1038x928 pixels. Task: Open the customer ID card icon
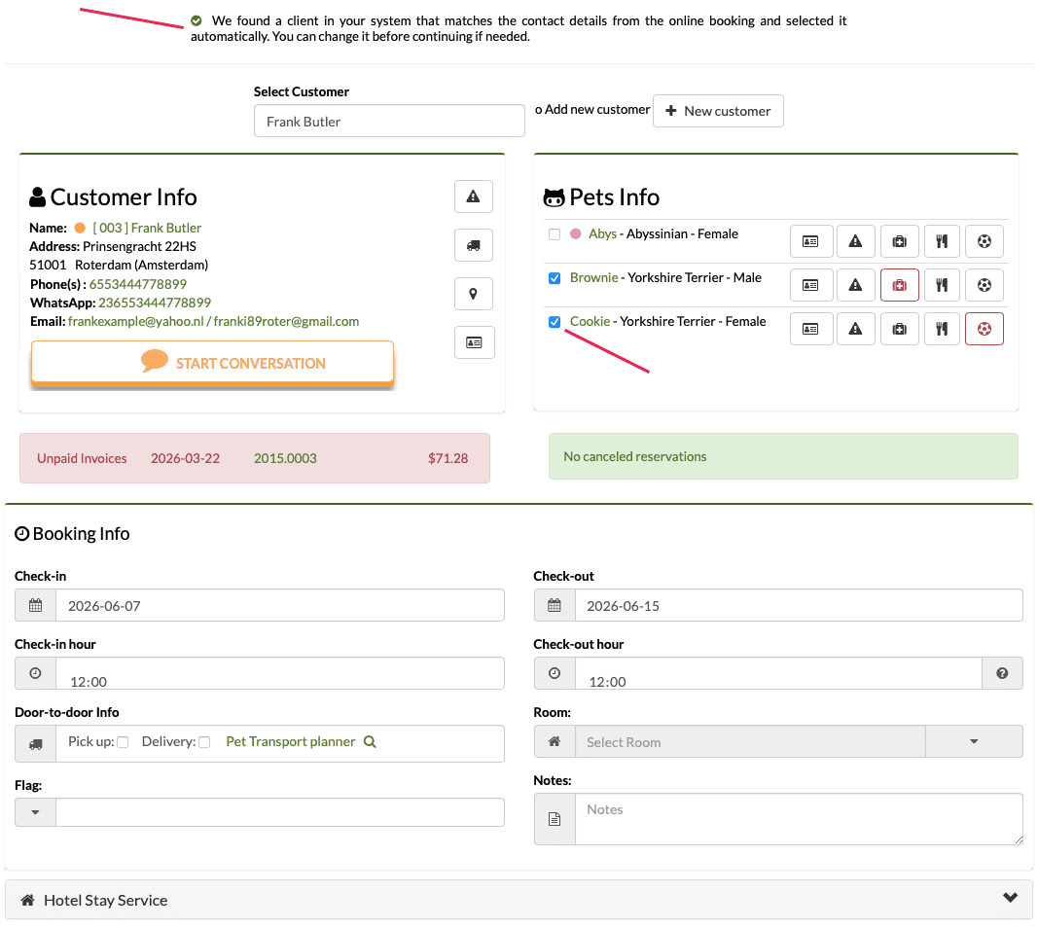click(x=474, y=342)
